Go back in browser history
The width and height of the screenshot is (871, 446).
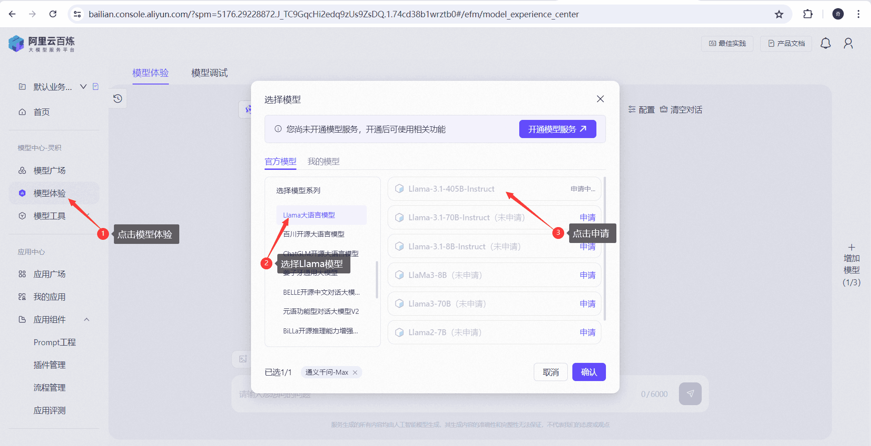(x=12, y=14)
